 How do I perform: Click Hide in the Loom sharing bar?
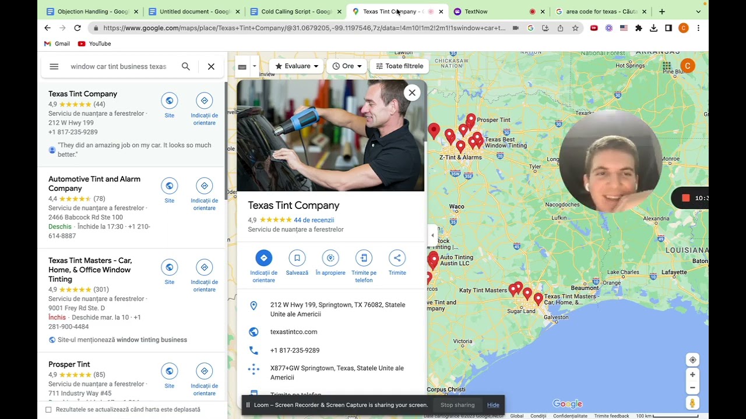[493, 405]
